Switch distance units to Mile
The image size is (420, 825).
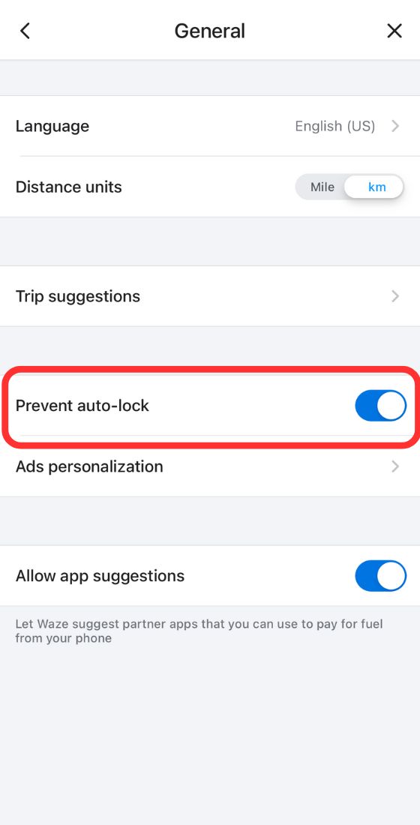(x=322, y=187)
